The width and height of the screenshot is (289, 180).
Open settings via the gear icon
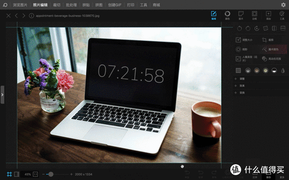coord(283,5)
